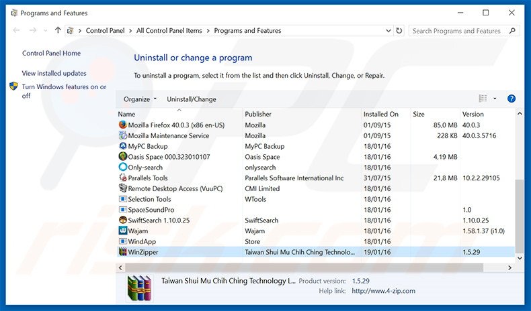Open Turn Windows features on or off
The height and width of the screenshot is (311, 531).
pos(64,91)
